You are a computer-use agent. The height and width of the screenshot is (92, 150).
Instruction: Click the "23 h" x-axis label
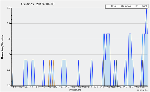pyautogui.click(x=142, y=87)
